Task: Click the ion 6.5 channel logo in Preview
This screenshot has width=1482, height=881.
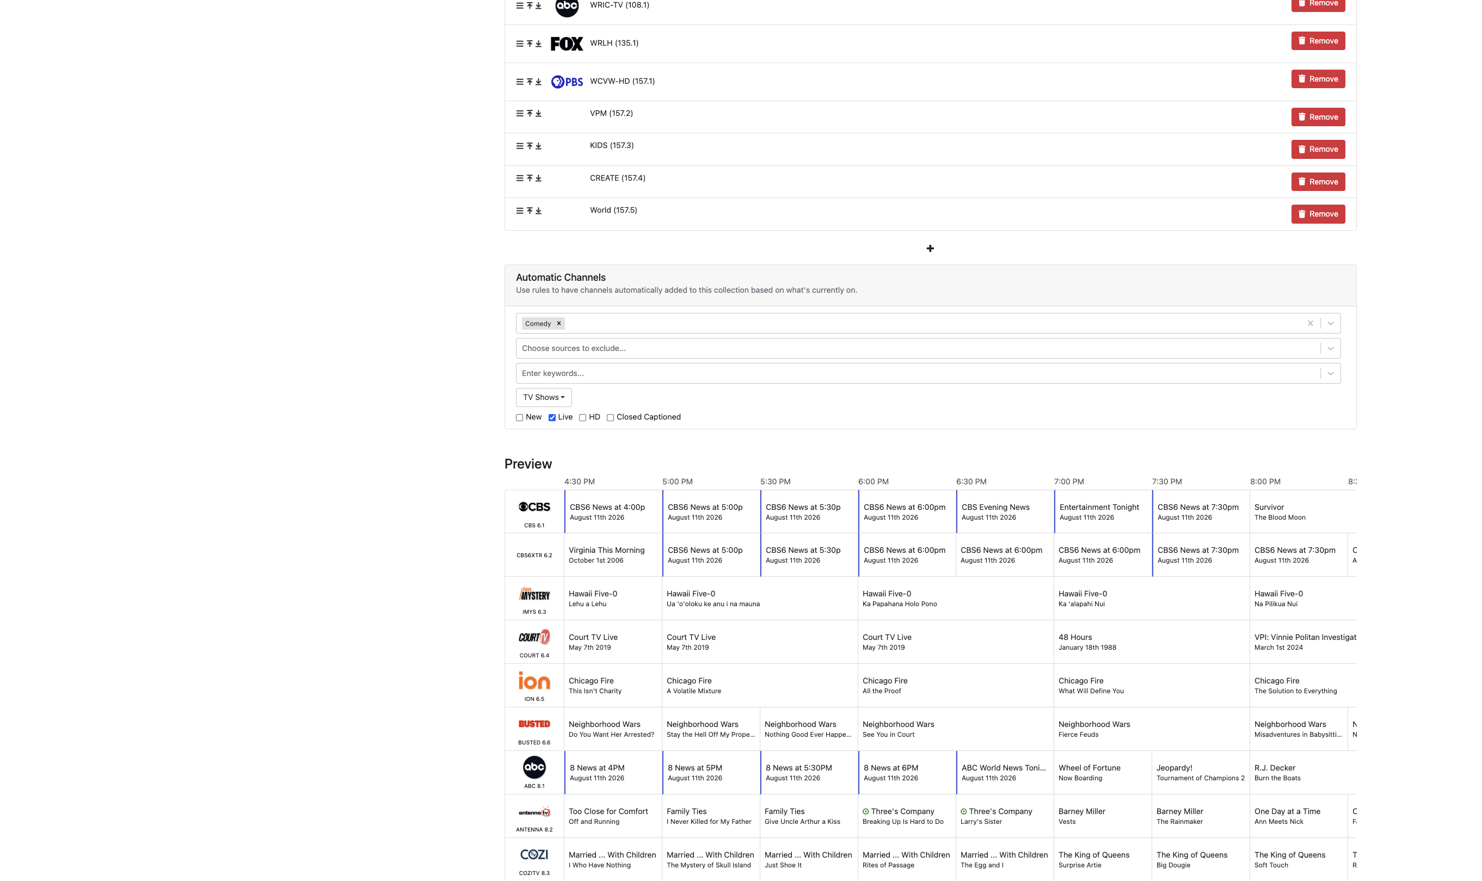Action: (534, 681)
